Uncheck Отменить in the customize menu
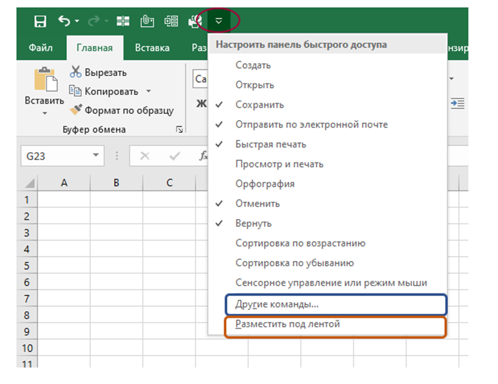 point(328,204)
